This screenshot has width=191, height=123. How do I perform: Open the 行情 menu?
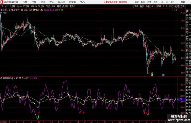[x=25, y=2]
